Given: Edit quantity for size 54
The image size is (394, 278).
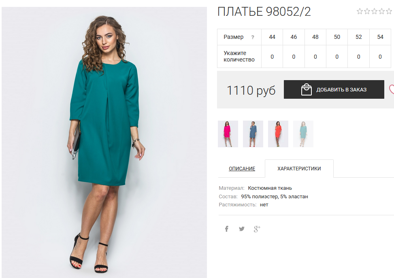Looking at the screenshot, I should [380, 57].
